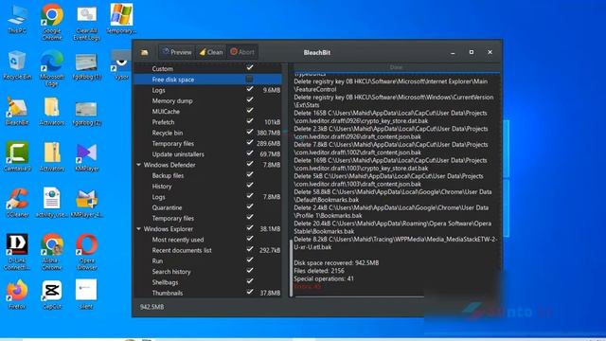Select Activity Use document desktop icon

tap(52, 203)
